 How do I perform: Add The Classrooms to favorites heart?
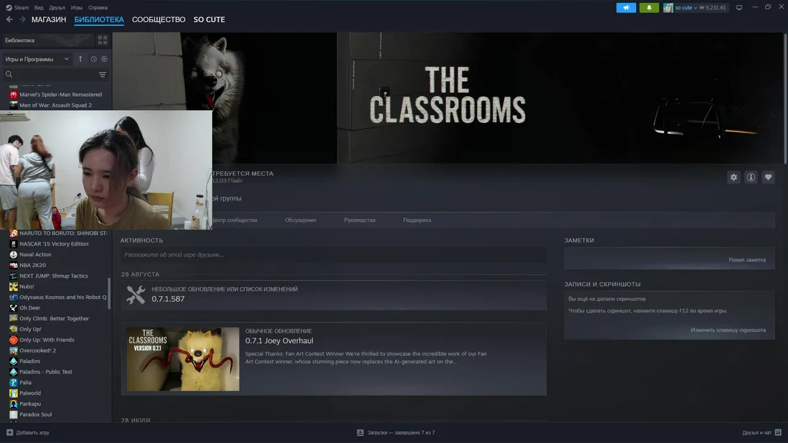point(768,177)
